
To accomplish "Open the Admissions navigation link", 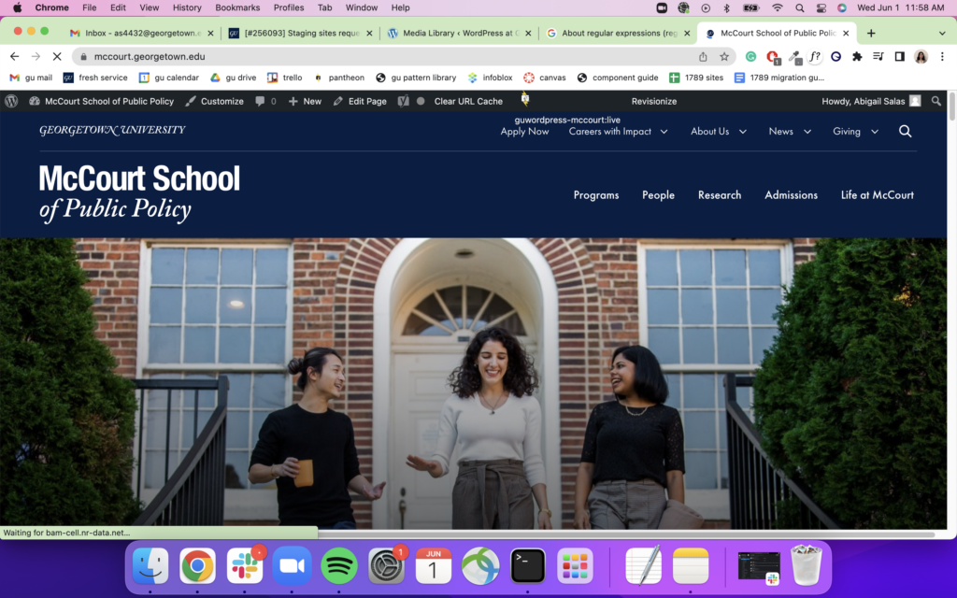I will tap(791, 194).
